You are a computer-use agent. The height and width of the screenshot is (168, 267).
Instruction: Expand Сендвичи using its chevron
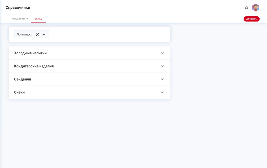[x=162, y=79]
